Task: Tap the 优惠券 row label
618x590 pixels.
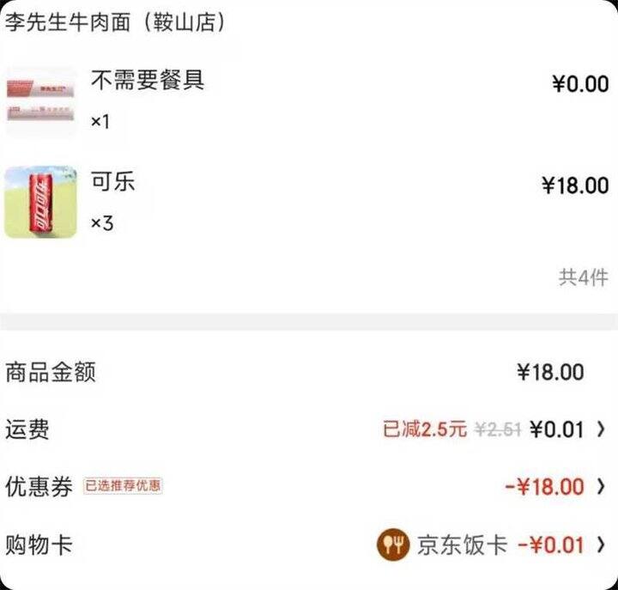Action: (39, 486)
